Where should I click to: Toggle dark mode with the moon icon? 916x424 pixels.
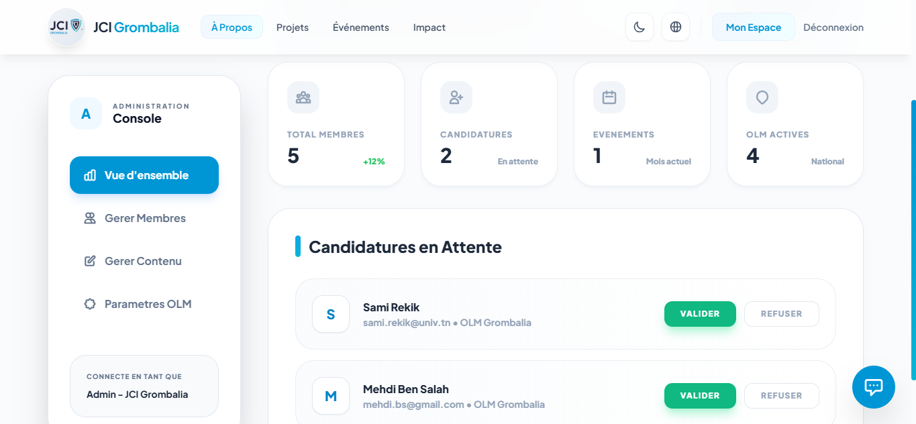640,28
